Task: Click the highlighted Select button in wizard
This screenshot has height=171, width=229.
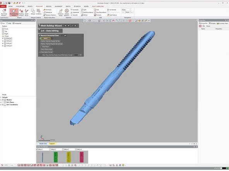Action: click(x=45, y=38)
